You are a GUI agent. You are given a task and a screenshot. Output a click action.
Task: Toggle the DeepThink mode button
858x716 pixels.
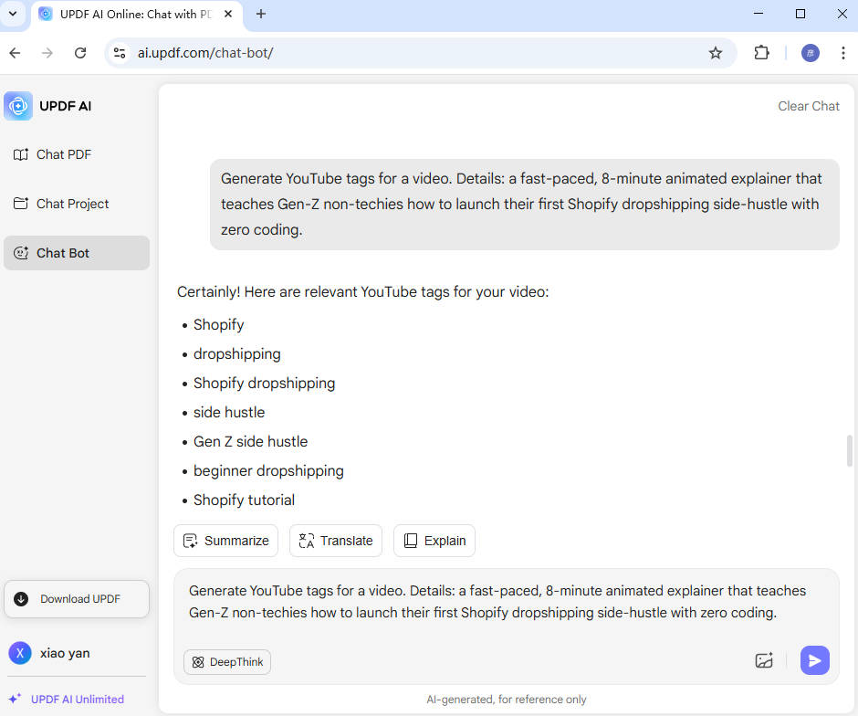click(227, 662)
